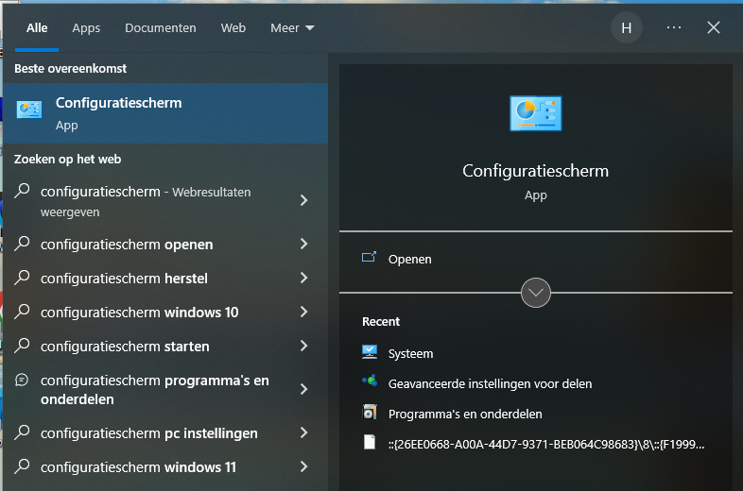Expand arrow for 'configuratiescherm openen'
The image size is (743, 491).
click(x=303, y=244)
